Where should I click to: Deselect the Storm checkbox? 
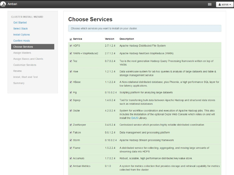(x=71, y=140)
